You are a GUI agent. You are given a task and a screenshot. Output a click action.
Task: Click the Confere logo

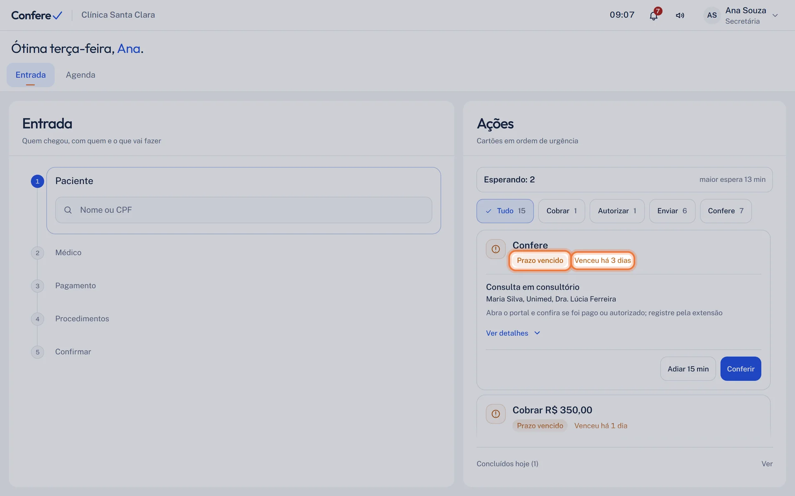click(37, 15)
